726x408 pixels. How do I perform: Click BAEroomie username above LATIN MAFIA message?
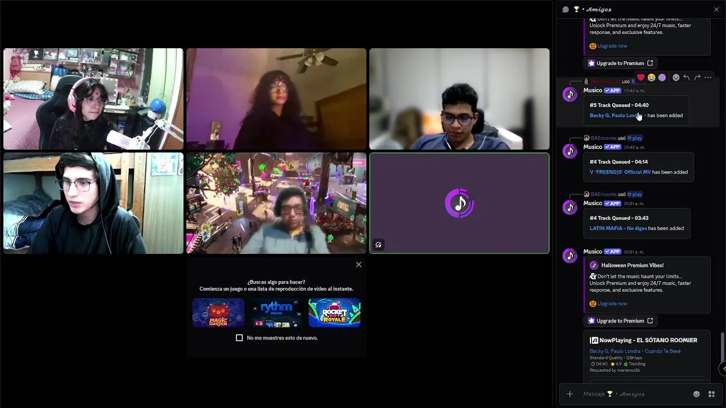tap(603, 194)
